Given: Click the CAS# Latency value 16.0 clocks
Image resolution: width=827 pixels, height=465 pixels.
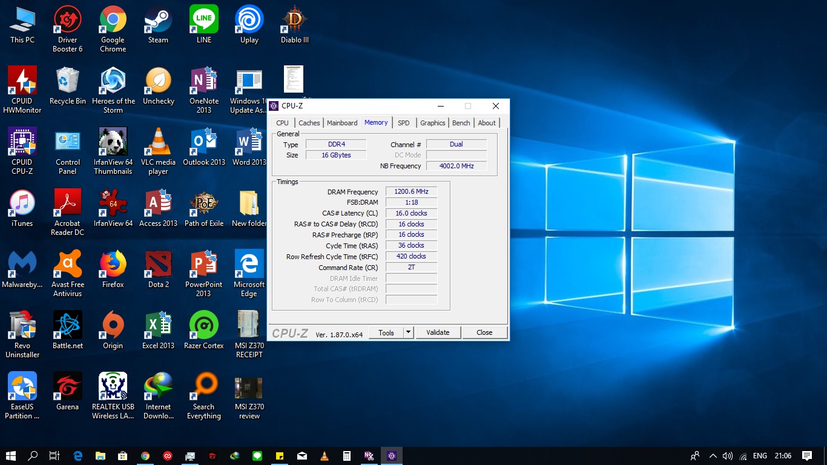Looking at the screenshot, I should [x=411, y=213].
